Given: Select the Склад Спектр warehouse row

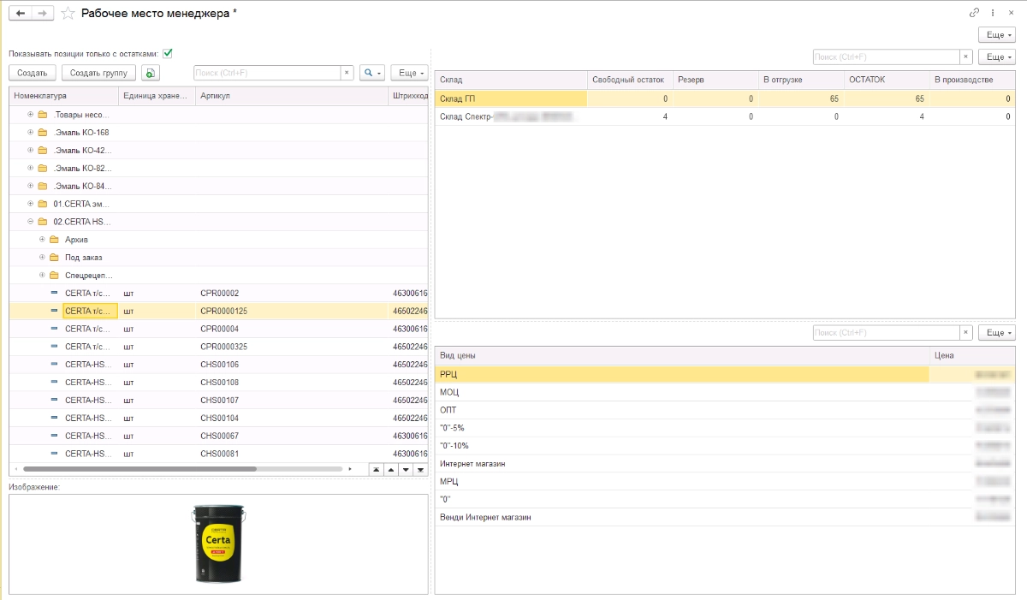Looking at the screenshot, I should point(725,116).
